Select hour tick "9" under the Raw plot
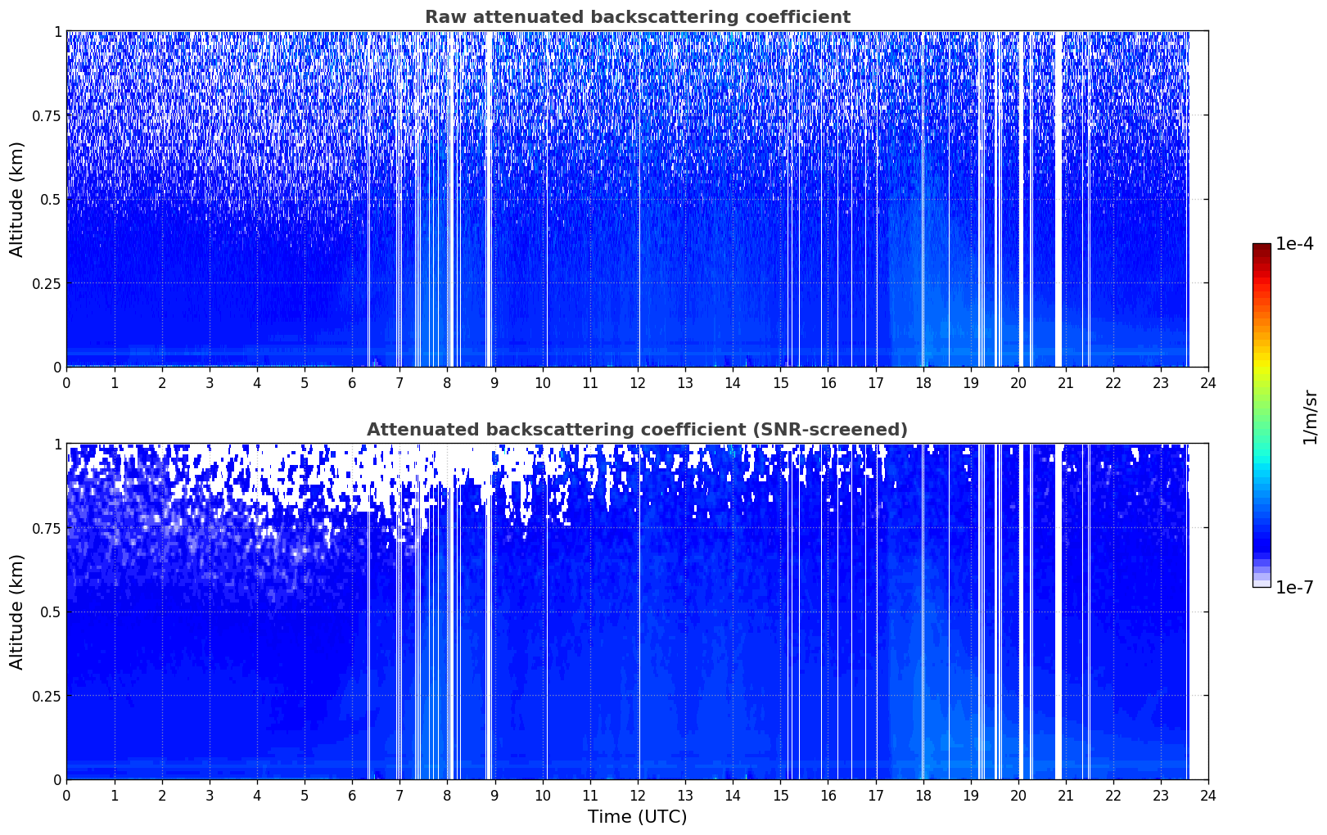Screen dimensions: 1327x835 click(494, 382)
